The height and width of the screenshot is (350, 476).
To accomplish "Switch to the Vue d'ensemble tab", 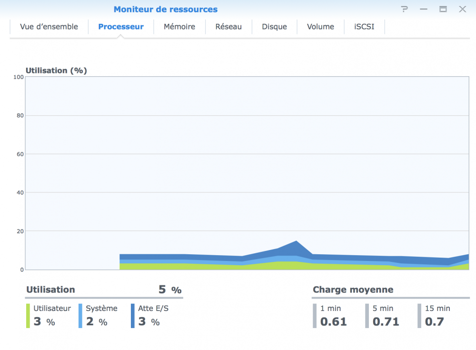I will 49,27.
